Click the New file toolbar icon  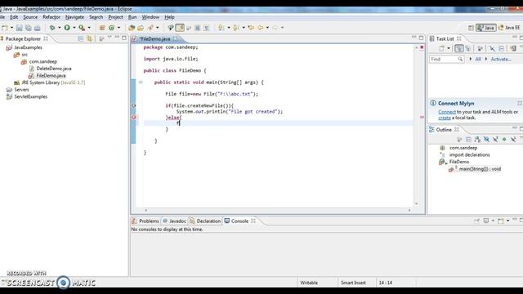tap(5, 28)
